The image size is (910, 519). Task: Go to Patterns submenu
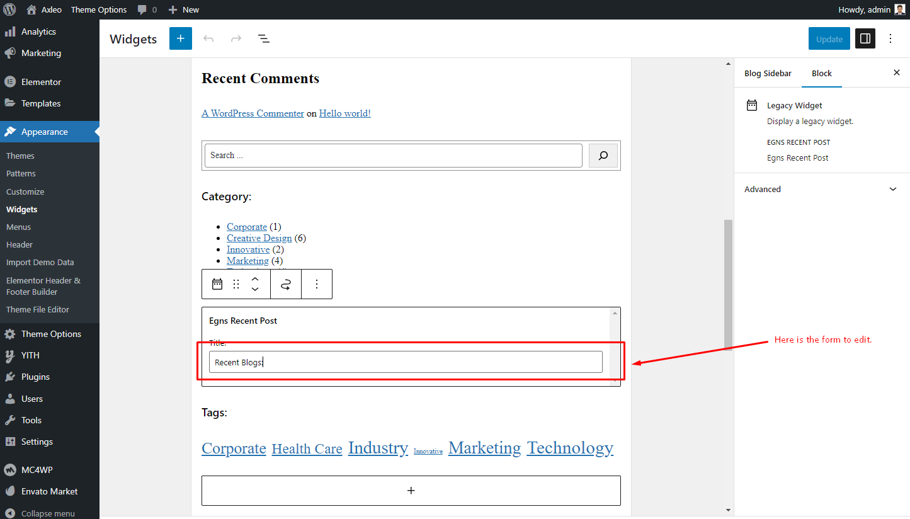(x=21, y=173)
